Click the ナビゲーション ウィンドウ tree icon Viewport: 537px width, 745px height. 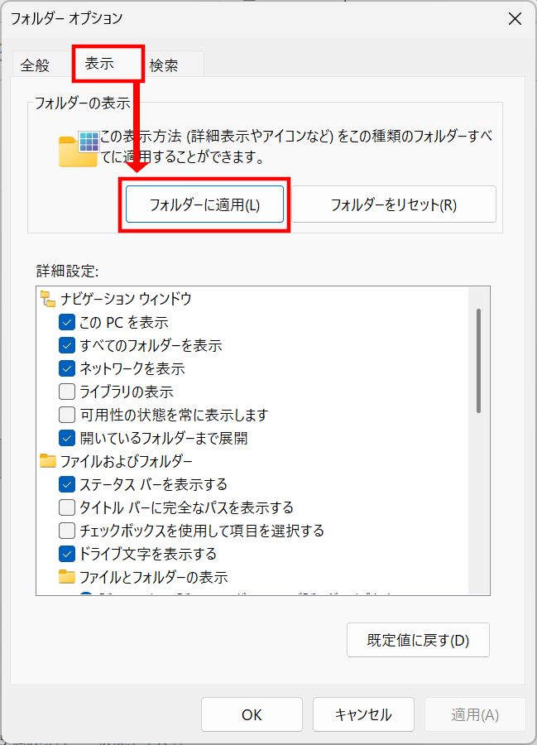click(48, 299)
